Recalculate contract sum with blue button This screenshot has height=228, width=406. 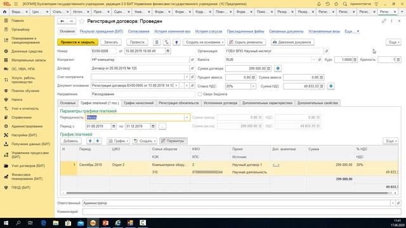click(x=278, y=68)
